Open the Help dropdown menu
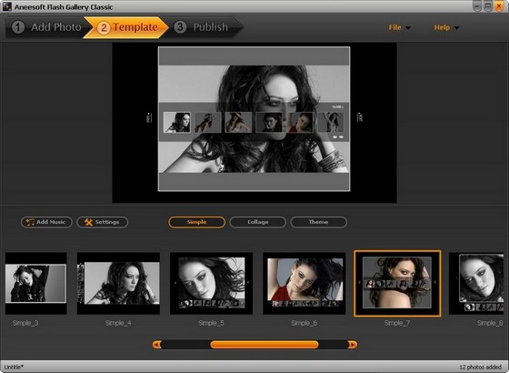The width and height of the screenshot is (509, 373). pyautogui.click(x=446, y=27)
